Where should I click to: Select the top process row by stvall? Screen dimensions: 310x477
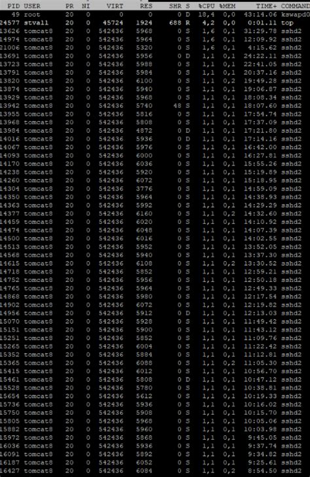[x=155, y=23]
